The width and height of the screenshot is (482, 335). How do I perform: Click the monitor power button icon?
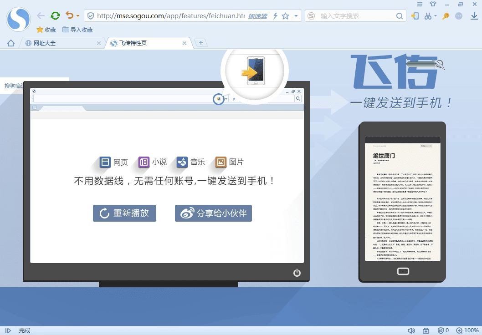click(297, 272)
